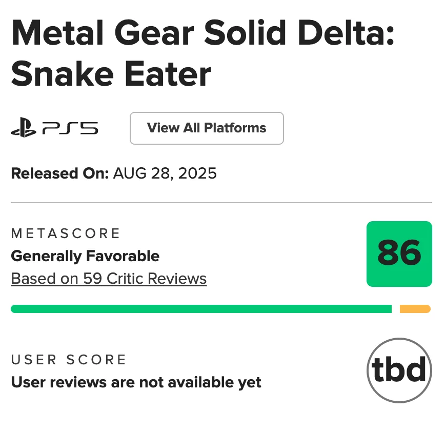
Task: Click the green positive reviews bar segment
Action: [201, 309]
